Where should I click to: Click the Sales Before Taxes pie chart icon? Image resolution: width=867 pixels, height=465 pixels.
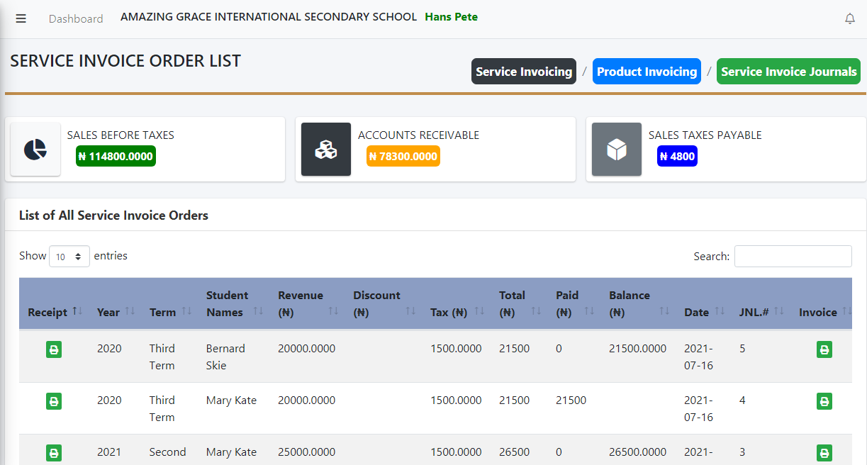click(x=35, y=150)
